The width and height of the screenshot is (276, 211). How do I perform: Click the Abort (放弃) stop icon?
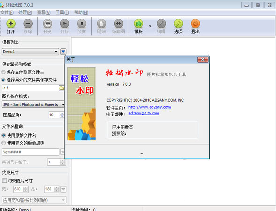pos(82,24)
